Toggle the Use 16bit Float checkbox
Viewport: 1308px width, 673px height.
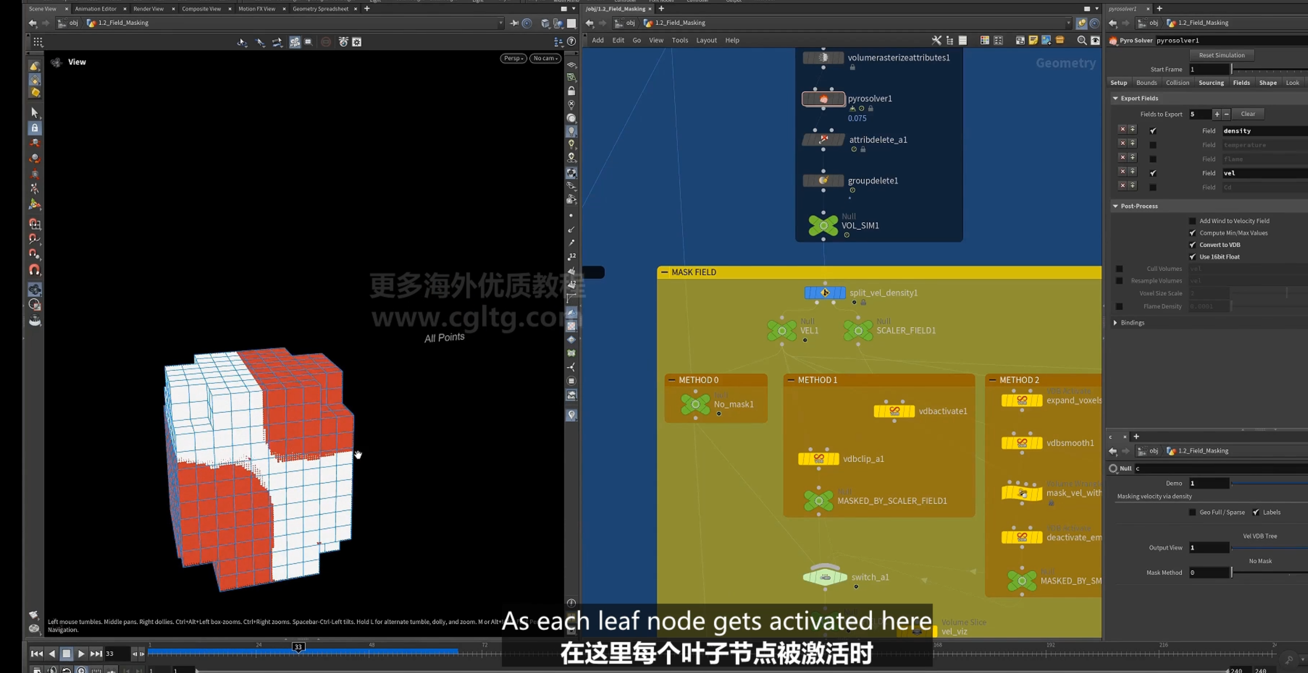(1192, 256)
